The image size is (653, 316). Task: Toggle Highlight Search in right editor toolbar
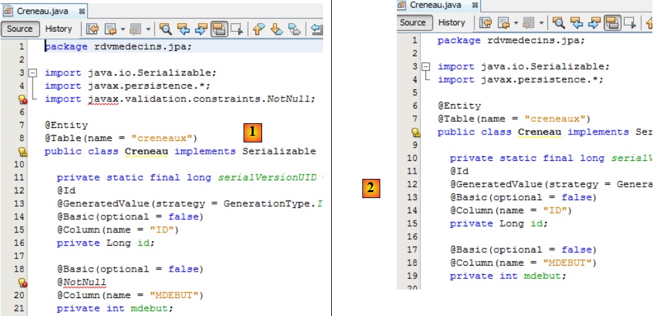coord(613,23)
